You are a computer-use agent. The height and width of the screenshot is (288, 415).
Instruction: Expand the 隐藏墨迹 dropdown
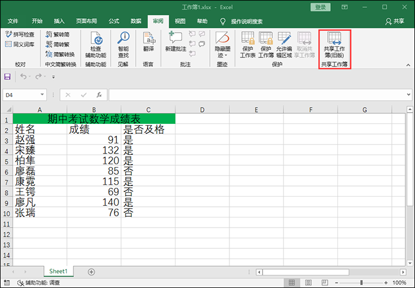pyautogui.click(x=222, y=55)
